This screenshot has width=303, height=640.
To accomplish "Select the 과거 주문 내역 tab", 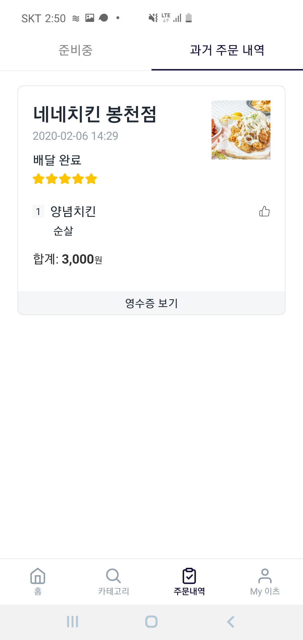I will pyautogui.click(x=227, y=51).
